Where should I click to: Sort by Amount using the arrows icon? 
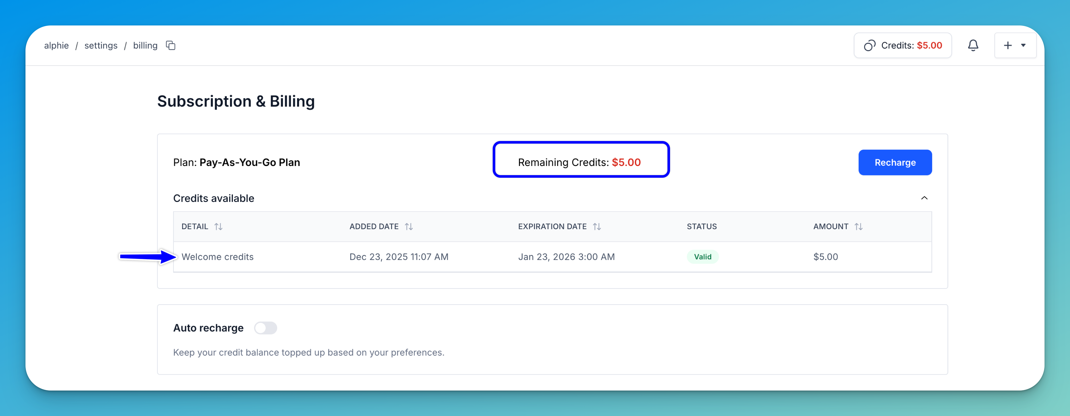click(859, 226)
